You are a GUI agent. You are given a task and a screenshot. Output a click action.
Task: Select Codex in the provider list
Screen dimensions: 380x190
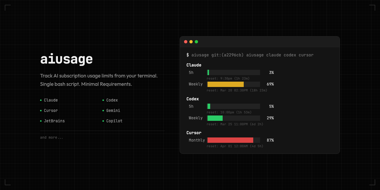pyautogui.click(x=112, y=100)
